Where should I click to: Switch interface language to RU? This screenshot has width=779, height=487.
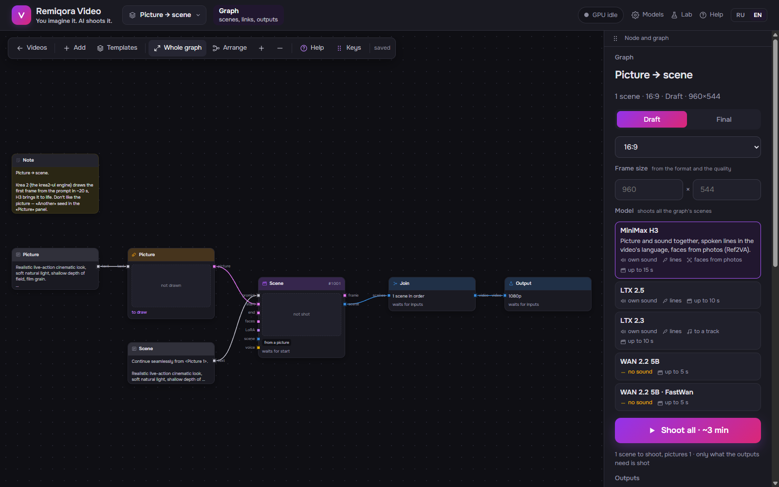(741, 15)
